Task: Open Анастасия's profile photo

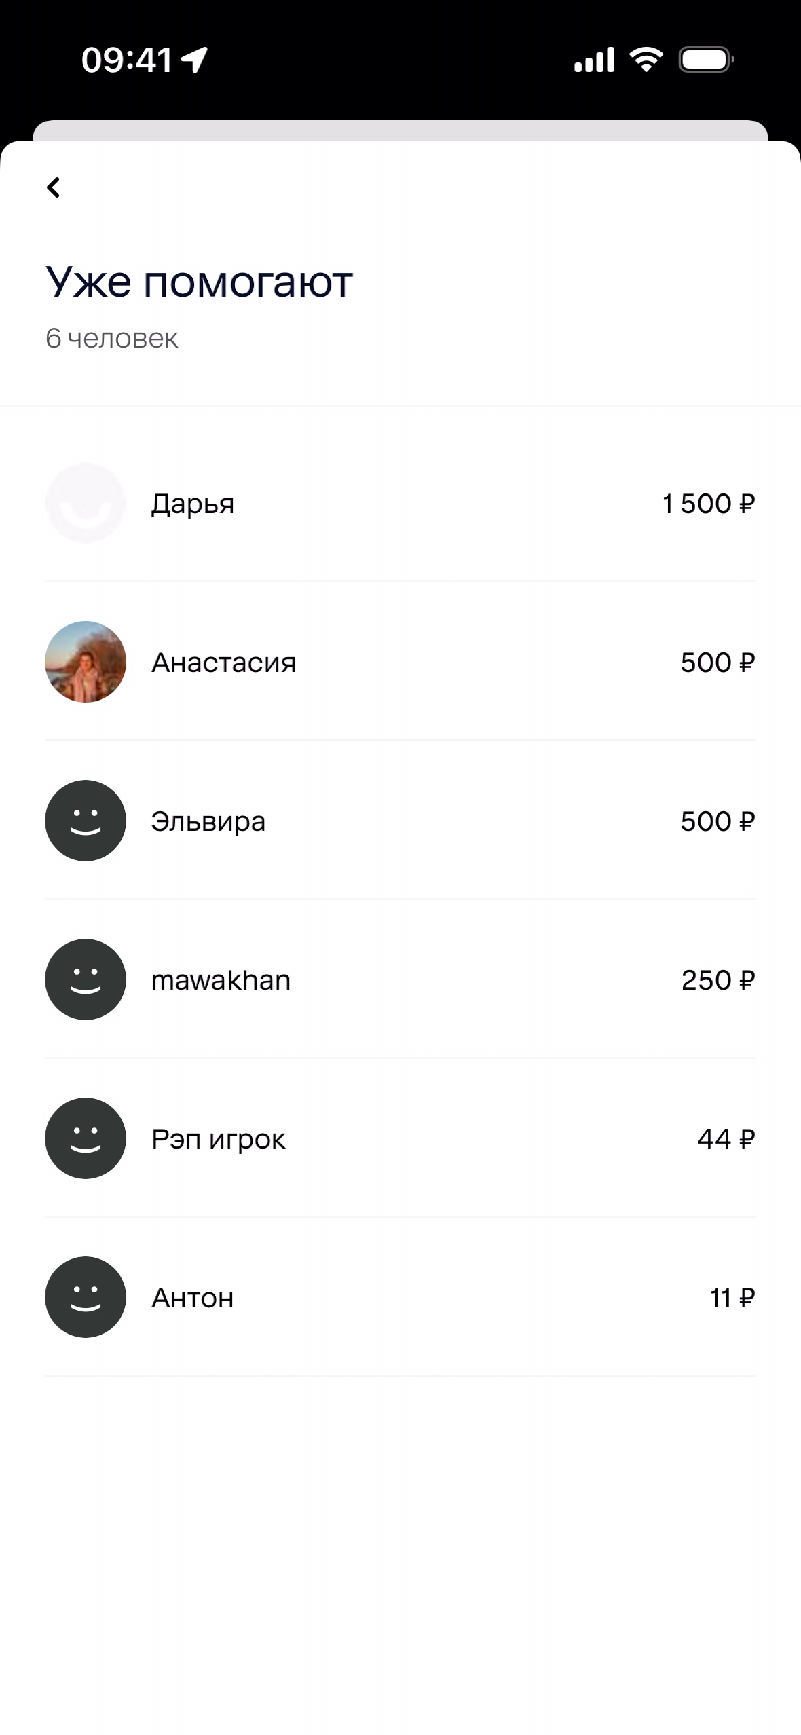Action: (x=86, y=662)
